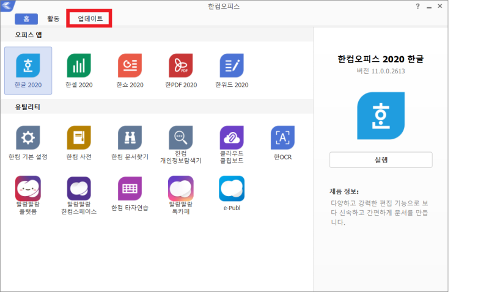This screenshot has width=489, height=292.
Task: Click the 유틸리티 section header
Action: point(28,107)
